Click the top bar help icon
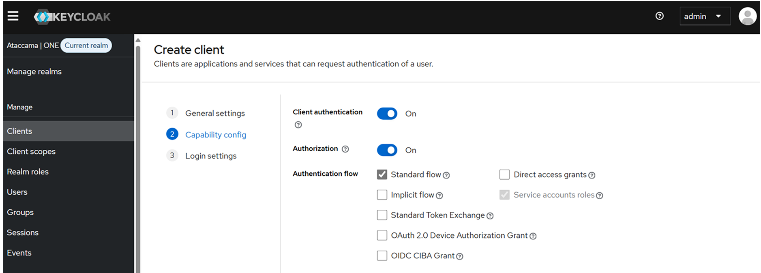Image resolution: width=761 pixels, height=273 pixels. [660, 16]
